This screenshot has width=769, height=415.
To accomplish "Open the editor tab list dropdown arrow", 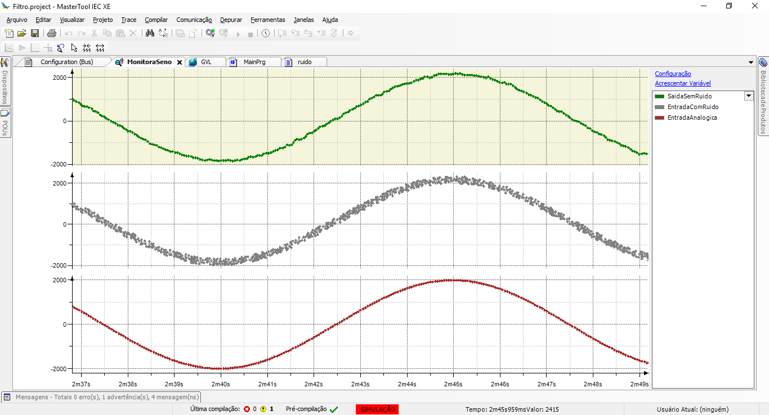I will coord(751,62).
